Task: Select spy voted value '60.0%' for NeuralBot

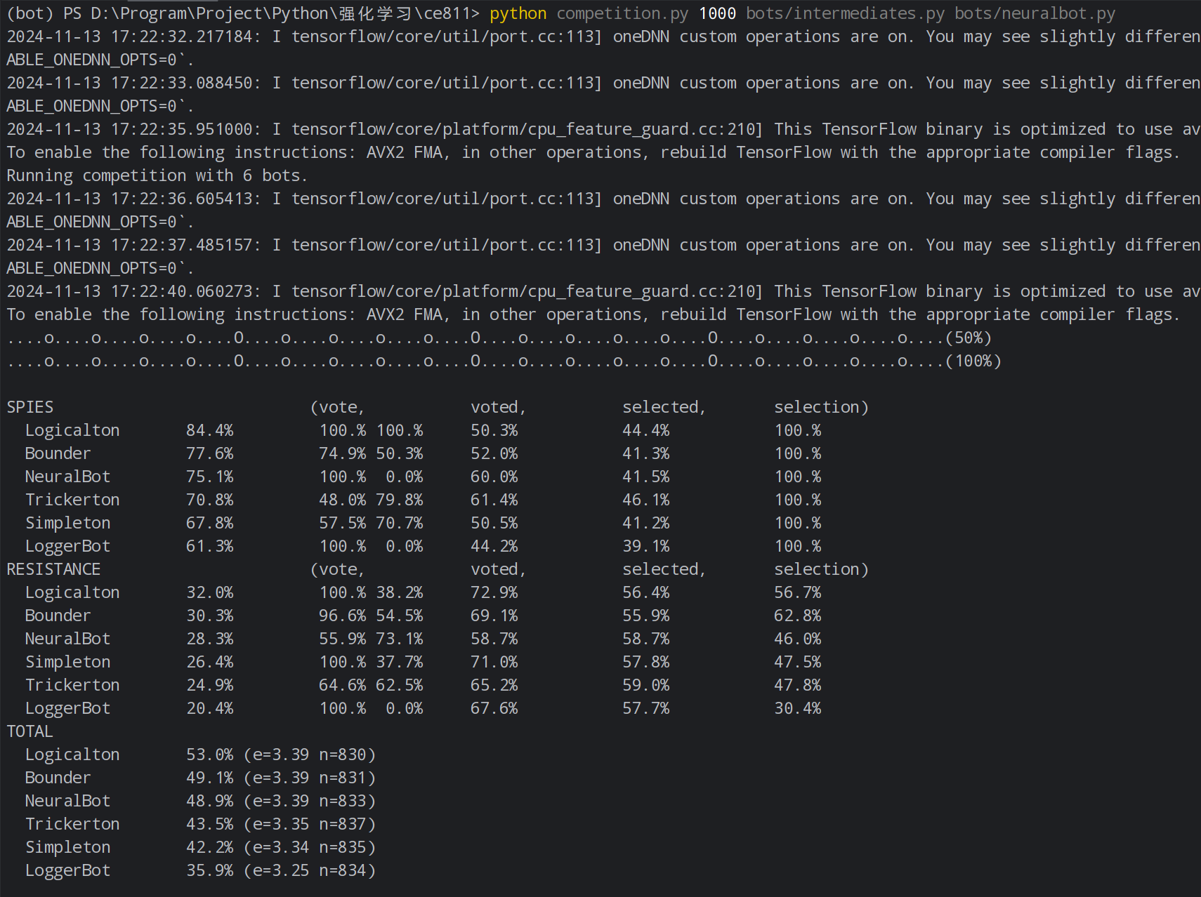Action: tap(494, 477)
